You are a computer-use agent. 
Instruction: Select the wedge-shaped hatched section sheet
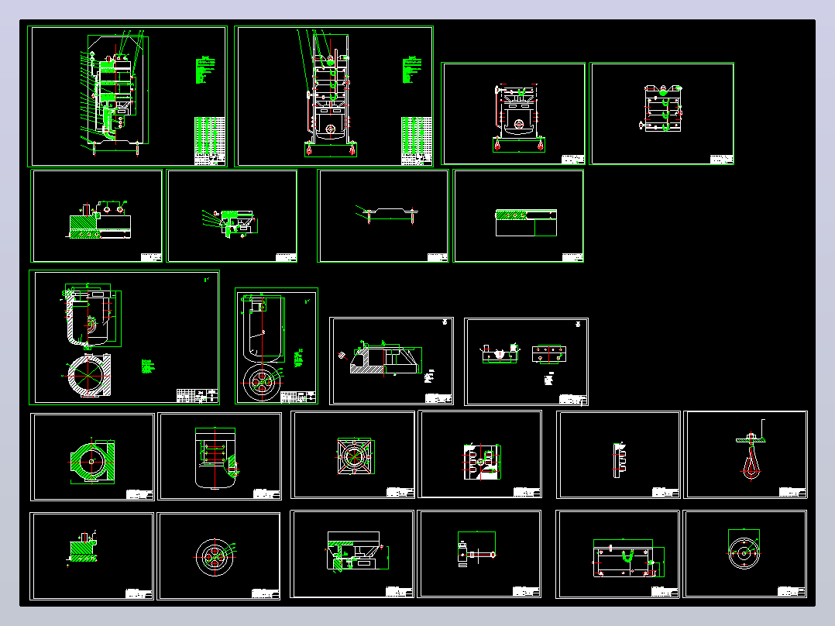[x=391, y=361]
